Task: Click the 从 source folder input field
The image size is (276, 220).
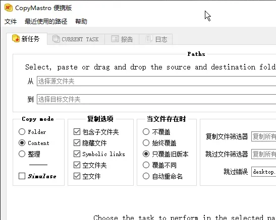Action: pyautogui.click(x=156, y=81)
